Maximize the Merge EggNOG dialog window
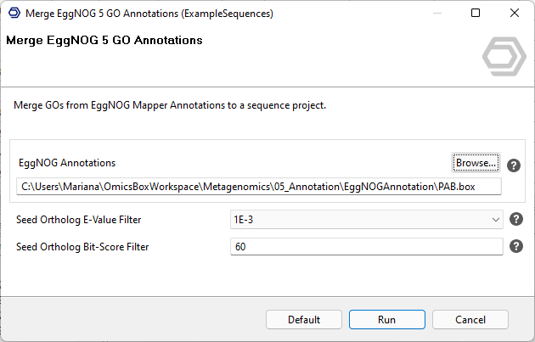The width and height of the screenshot is (535, 342). (475, 14)
